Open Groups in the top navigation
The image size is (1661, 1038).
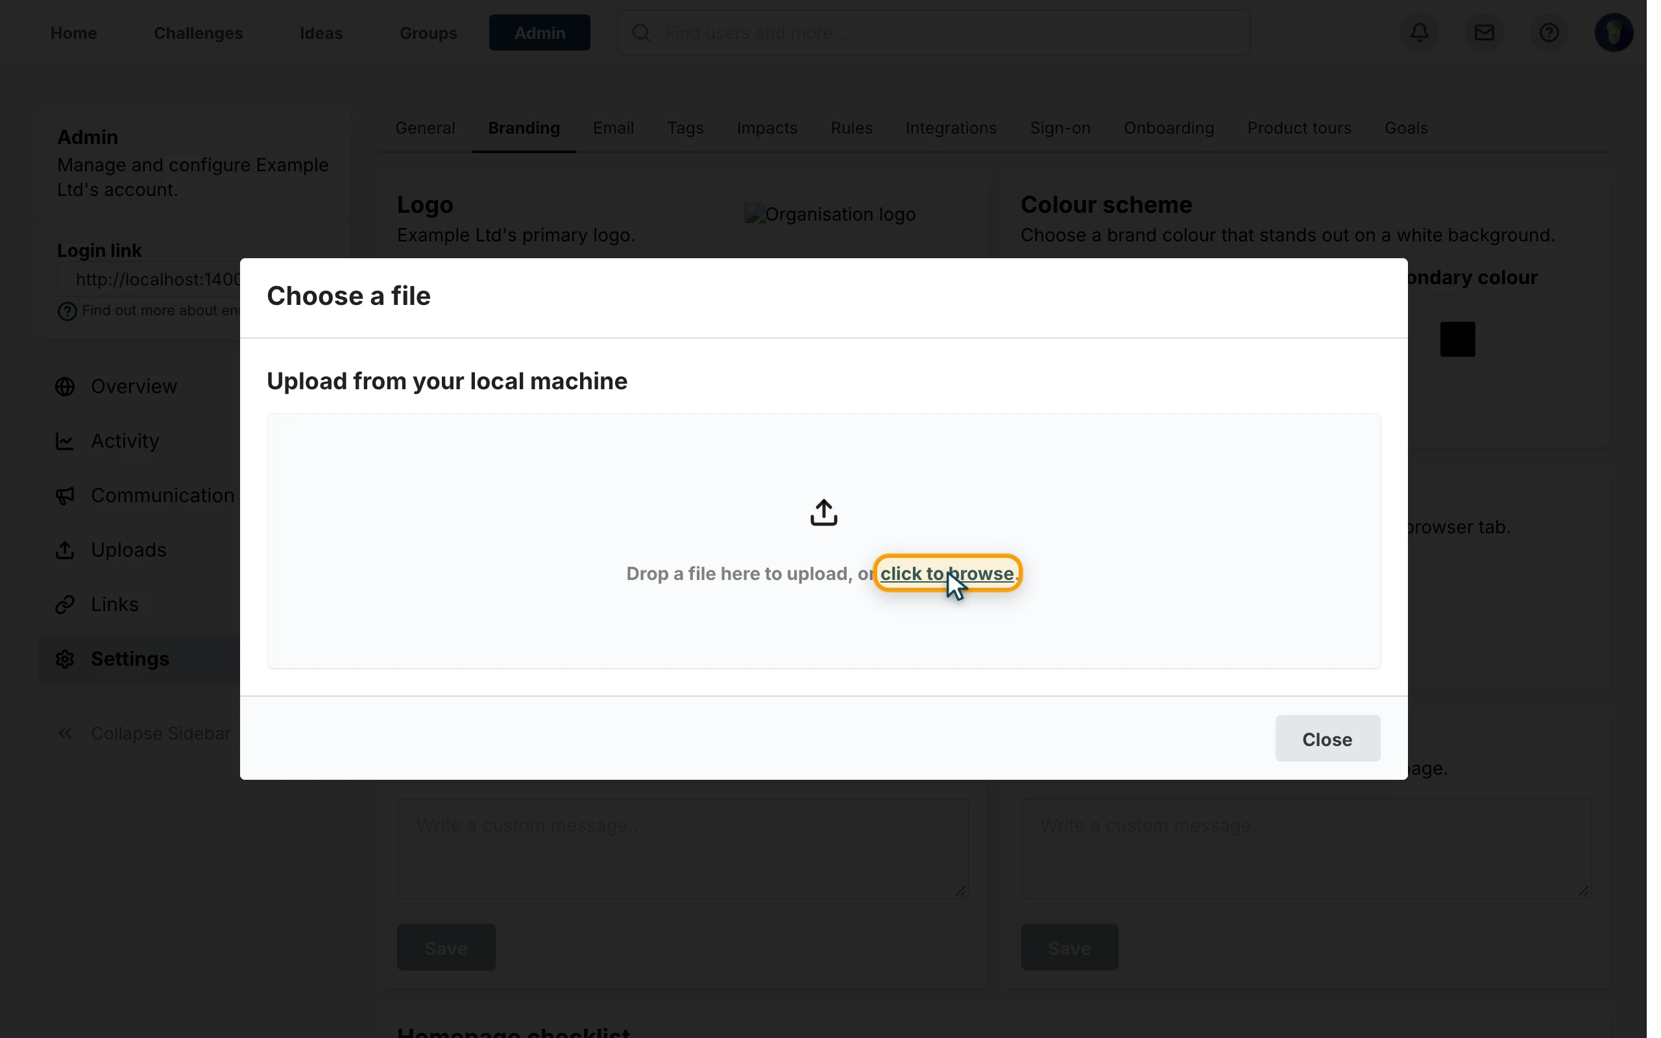tap(428, 33)
